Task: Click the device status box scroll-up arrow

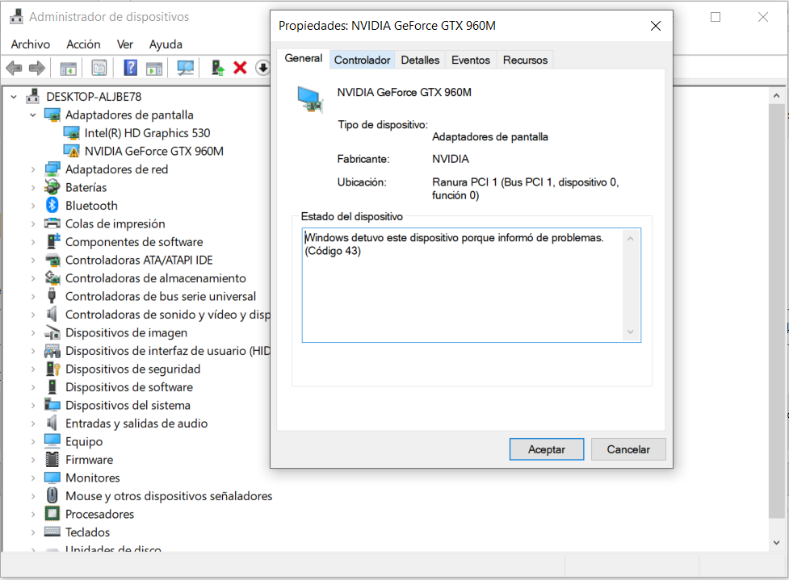Action: 631,239
